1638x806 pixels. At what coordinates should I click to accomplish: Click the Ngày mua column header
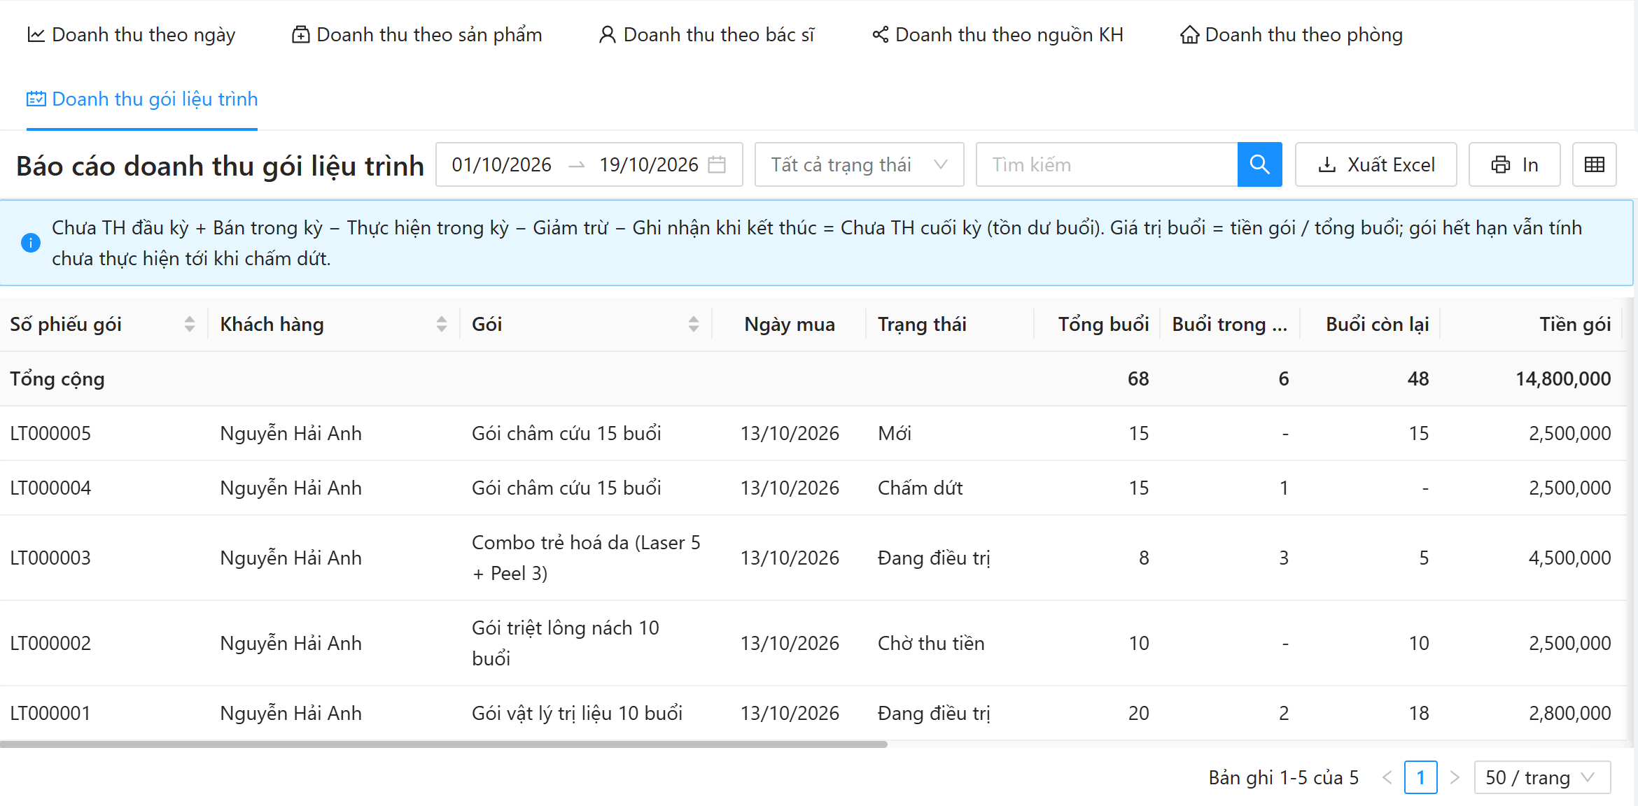tap(790, 324)
